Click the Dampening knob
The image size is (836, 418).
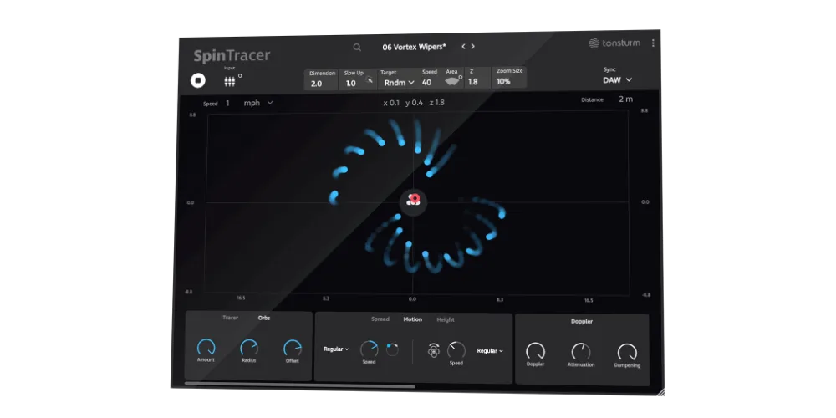tap(627, 353)
